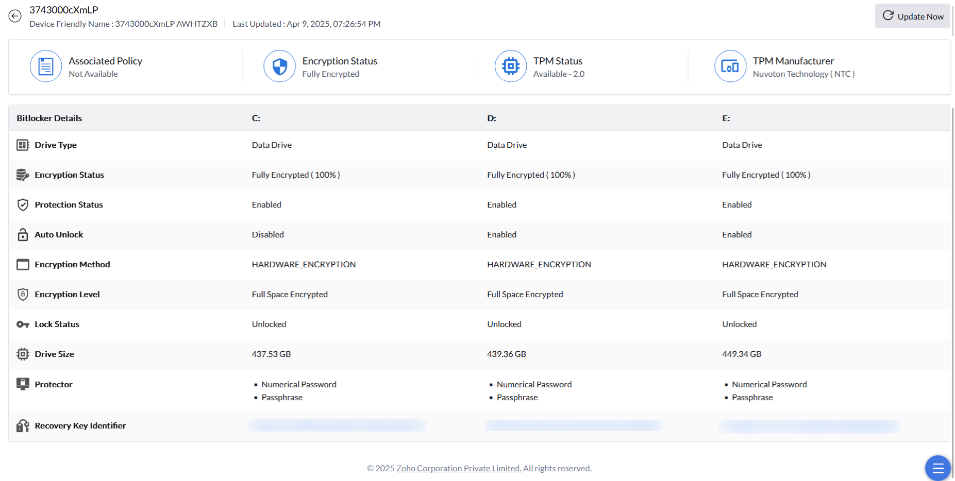Click the Lock Status key icon
This screenshot has width=955, height=481.
click(23, 324)
